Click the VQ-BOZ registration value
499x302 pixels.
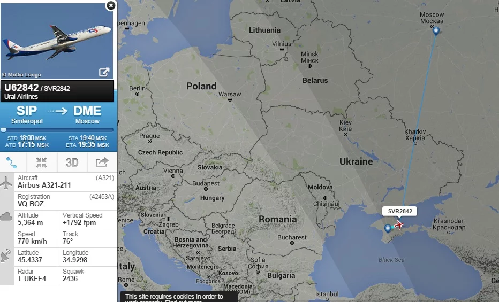point(31,204)
